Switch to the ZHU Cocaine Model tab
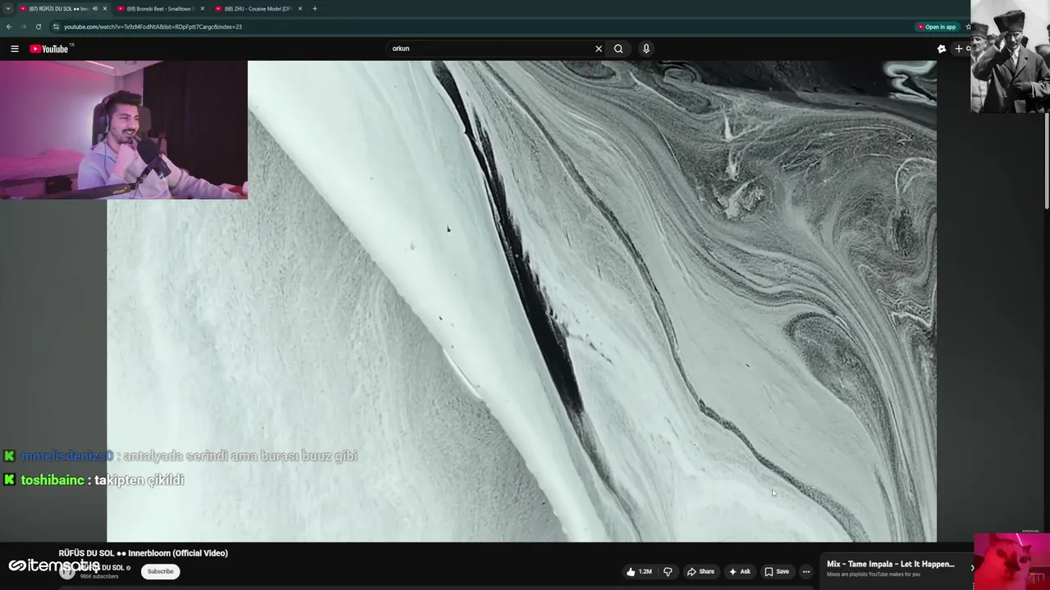The width and height of the screenshot is (1050, 590). (258, 8)
